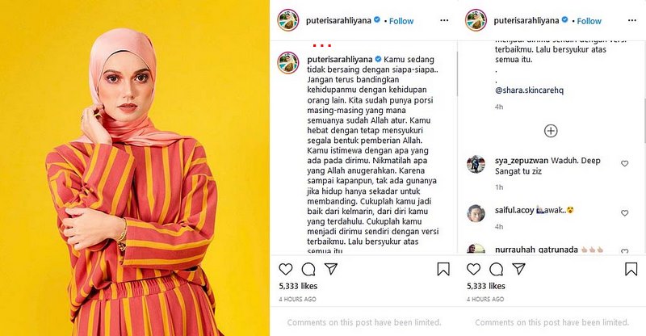Bookmark the post in left panel
The width and height of the screenshot is (646, 336).
pos(443,269)
